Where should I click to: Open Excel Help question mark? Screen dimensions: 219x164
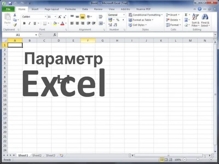coord(200,9)
